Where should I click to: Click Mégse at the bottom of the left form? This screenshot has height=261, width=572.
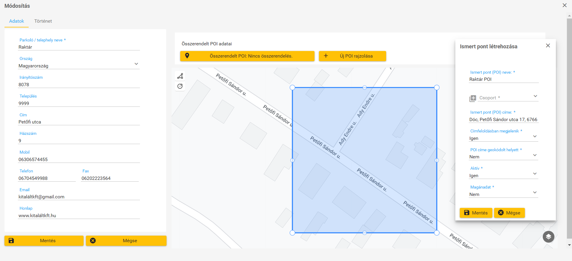(126, 241)
